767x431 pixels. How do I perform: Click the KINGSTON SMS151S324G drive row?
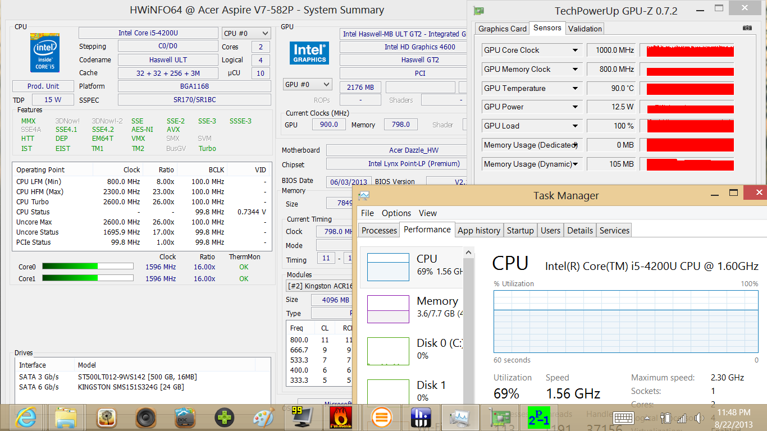143,387
